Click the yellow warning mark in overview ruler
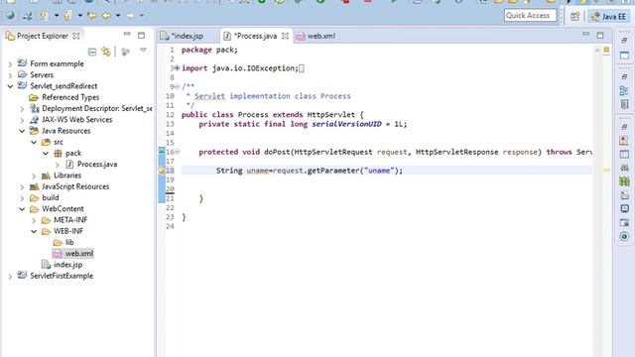The width and height of the screenshot is (635, 357). point(606,171)
